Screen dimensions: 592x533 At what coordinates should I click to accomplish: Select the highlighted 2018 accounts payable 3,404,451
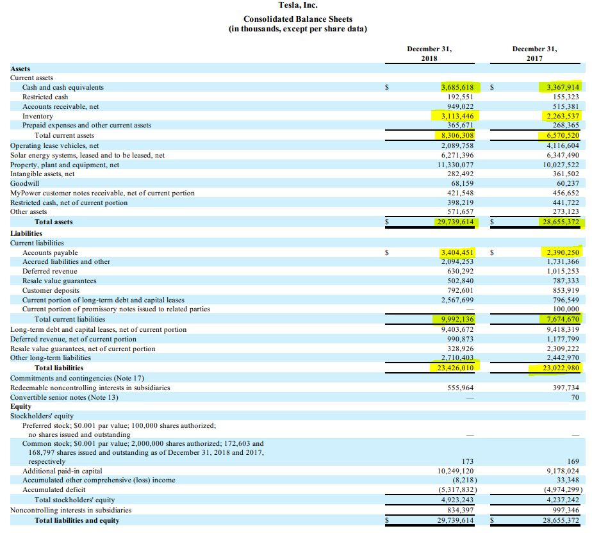pos(457,252)
